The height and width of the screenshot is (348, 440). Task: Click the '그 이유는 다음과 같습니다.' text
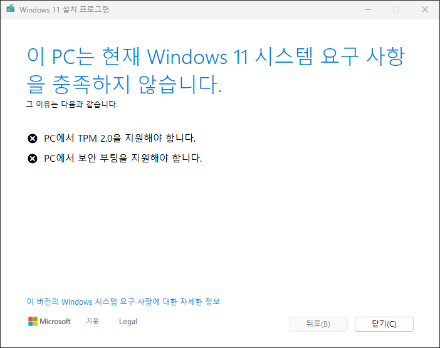(72, 104)
